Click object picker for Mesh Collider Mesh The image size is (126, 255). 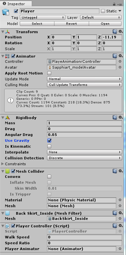120,206
